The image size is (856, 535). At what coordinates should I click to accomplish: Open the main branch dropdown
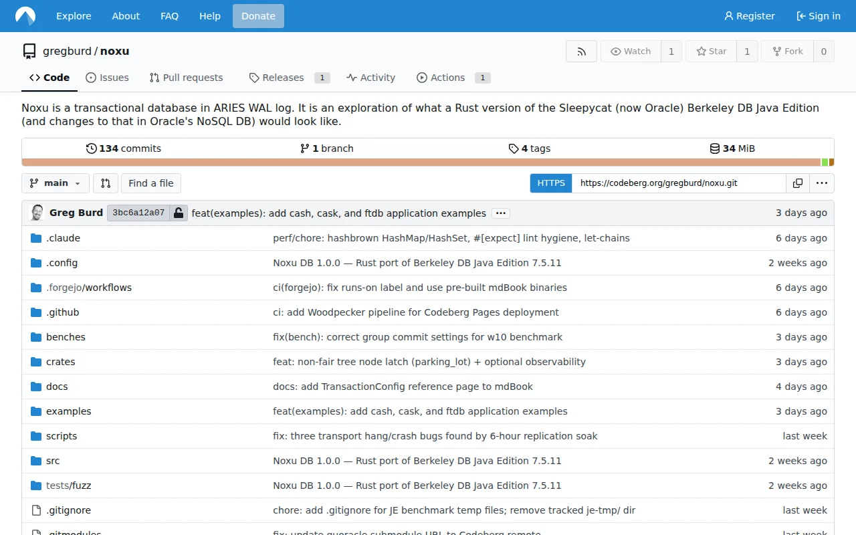pyautogui.click(x=56, y=183)
